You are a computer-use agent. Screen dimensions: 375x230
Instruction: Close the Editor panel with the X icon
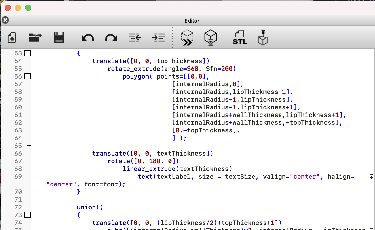coord(5,20)
